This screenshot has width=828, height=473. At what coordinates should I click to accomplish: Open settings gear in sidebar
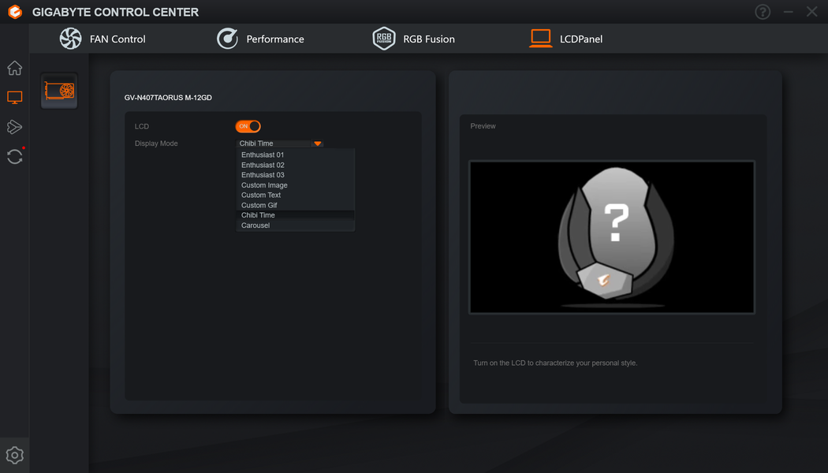pos(15,455)
